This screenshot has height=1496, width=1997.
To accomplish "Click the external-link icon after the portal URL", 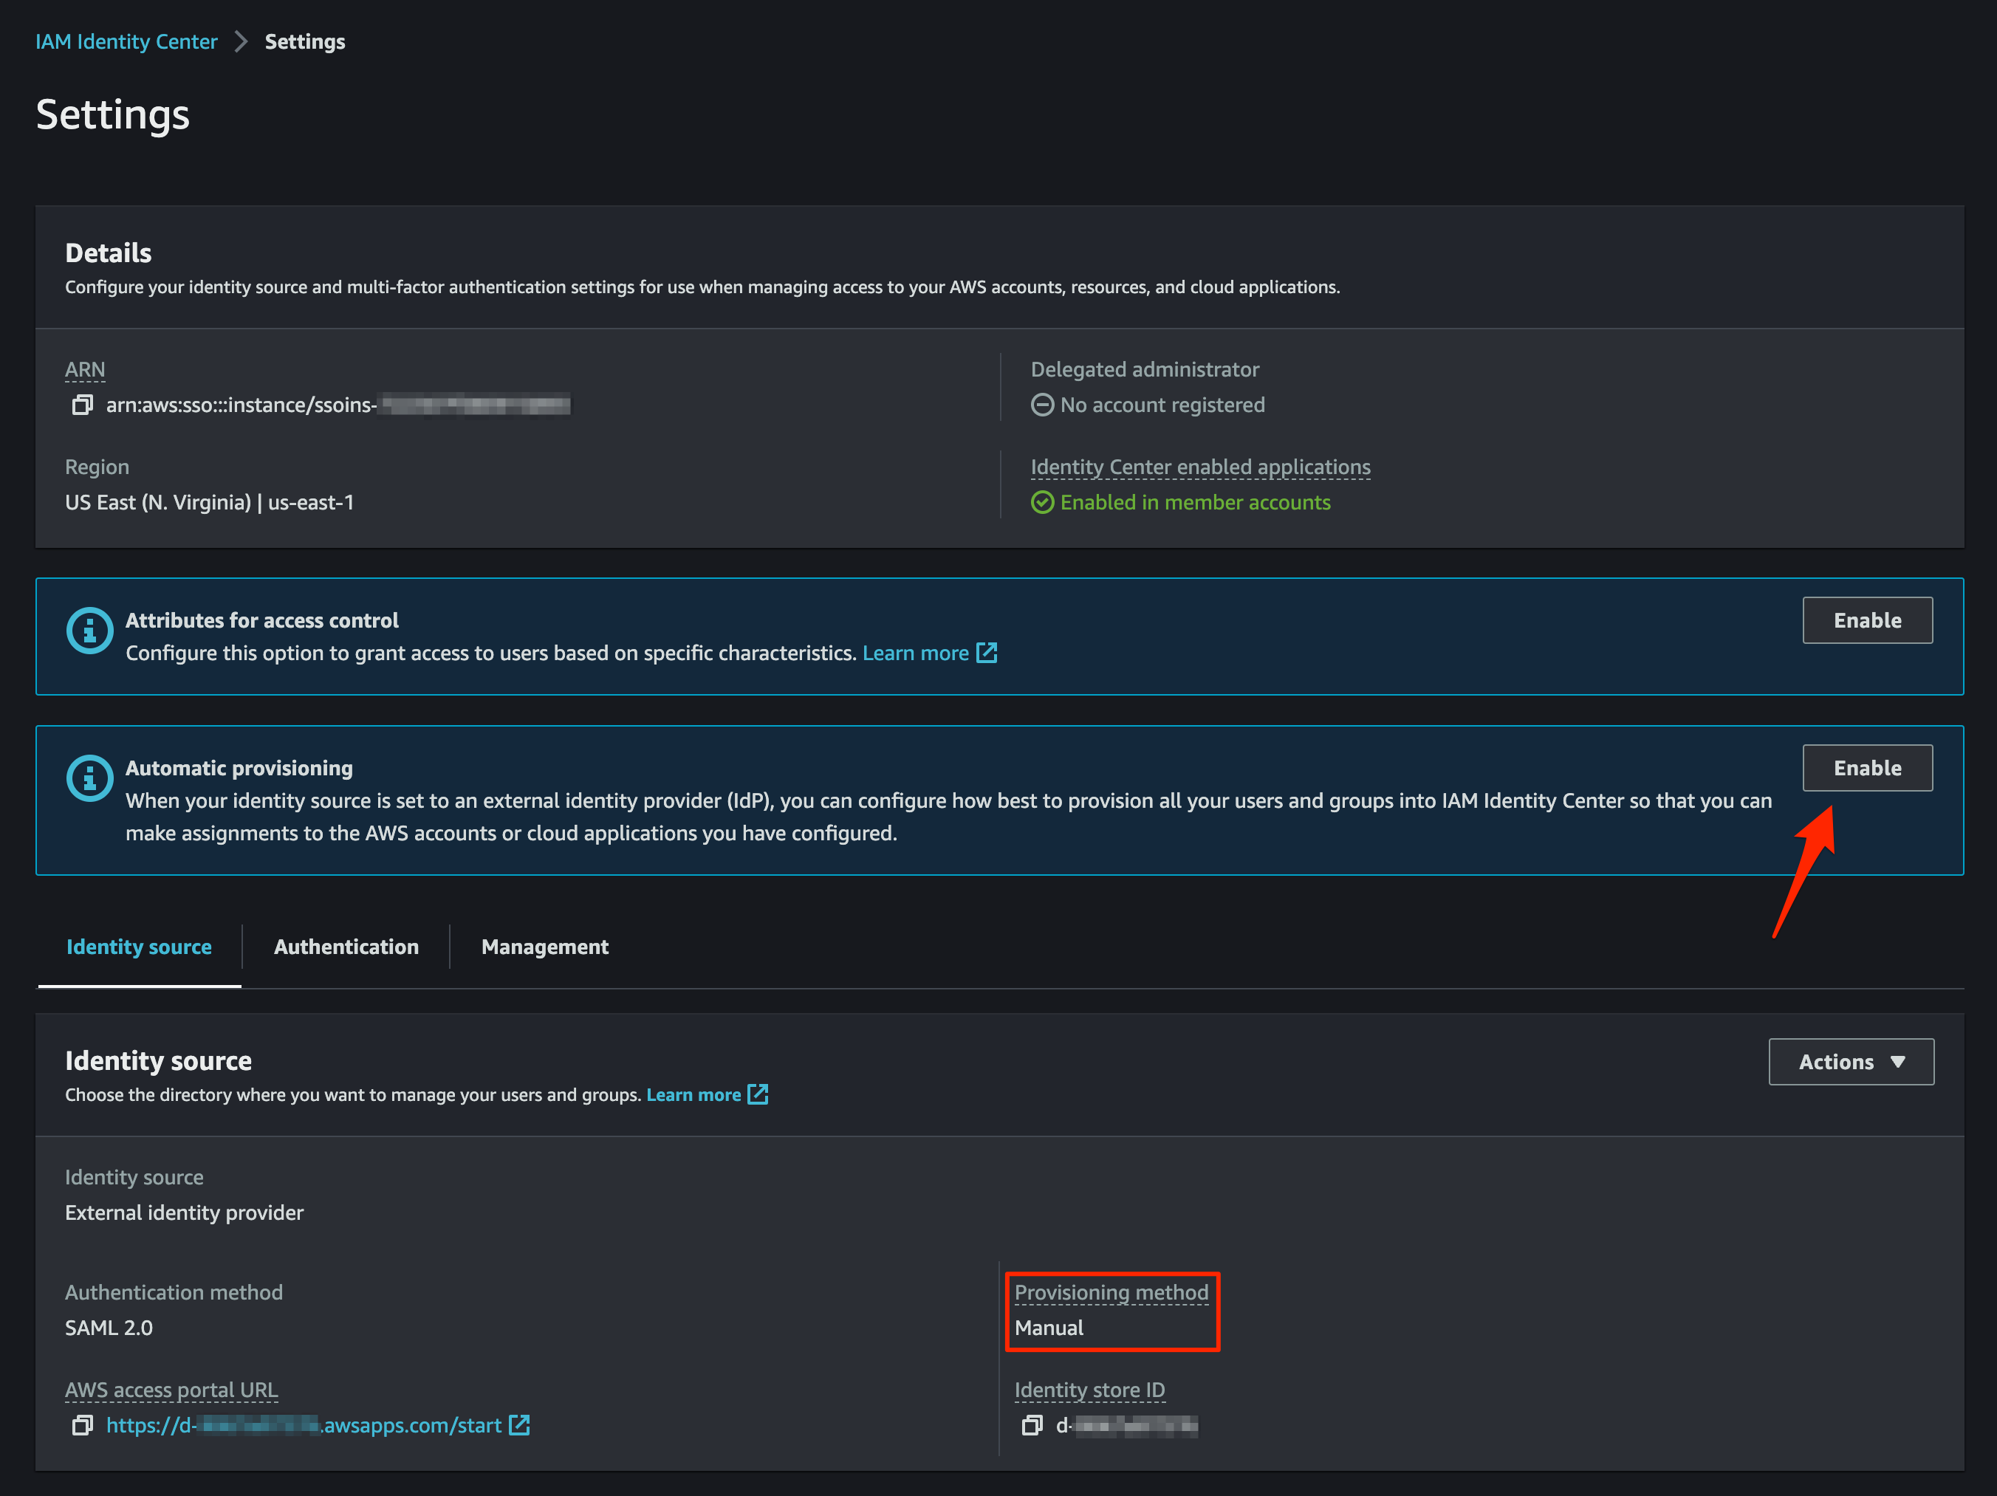I will point(519,1424).
